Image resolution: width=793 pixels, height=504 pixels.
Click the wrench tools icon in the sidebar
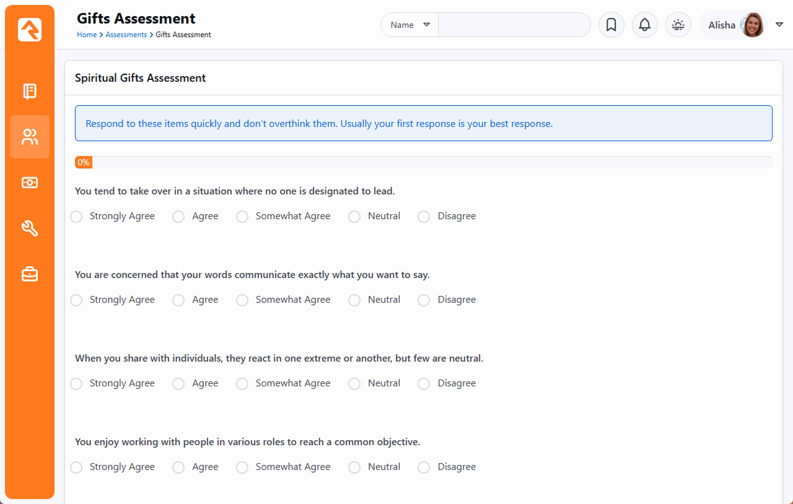pyautogui.click(x=30, y=228)
